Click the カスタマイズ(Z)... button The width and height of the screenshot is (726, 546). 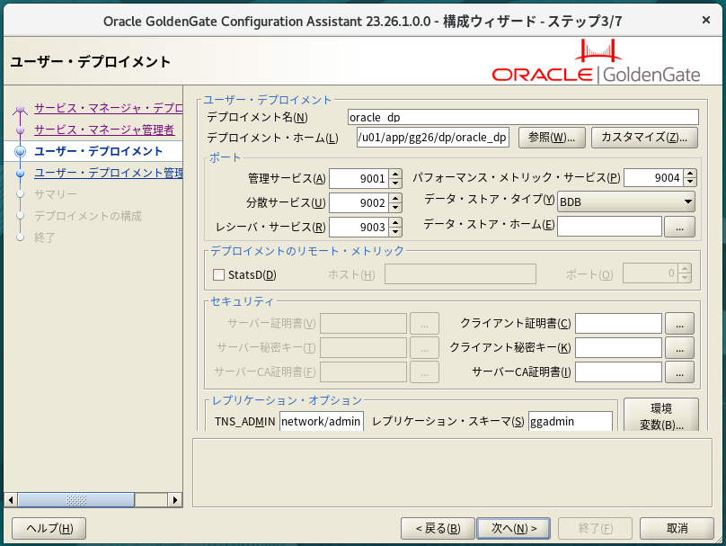tap(644, 137)
